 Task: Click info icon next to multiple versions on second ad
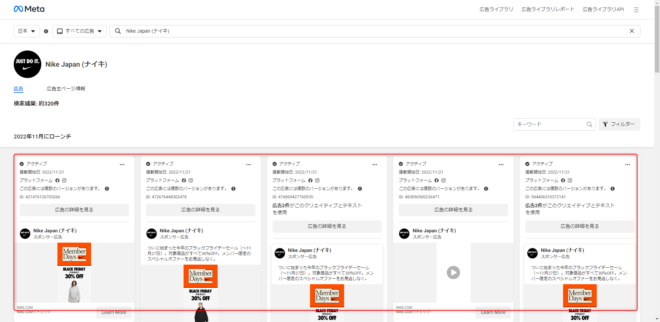click(x=233, y=189)
